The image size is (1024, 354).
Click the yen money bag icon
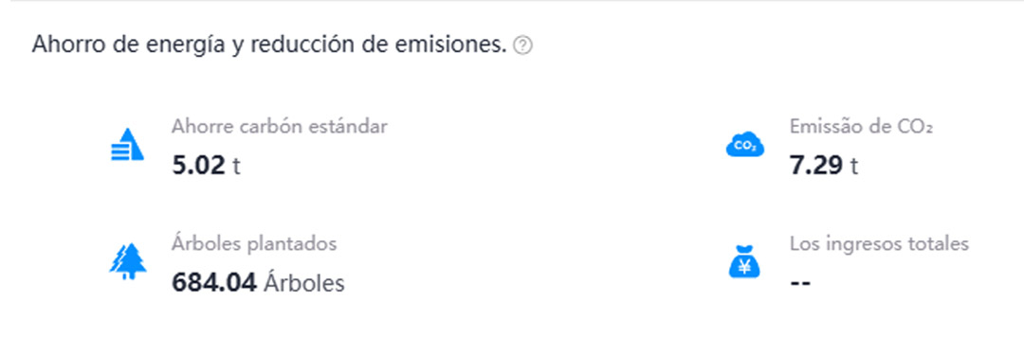click(x=744, y=261)
